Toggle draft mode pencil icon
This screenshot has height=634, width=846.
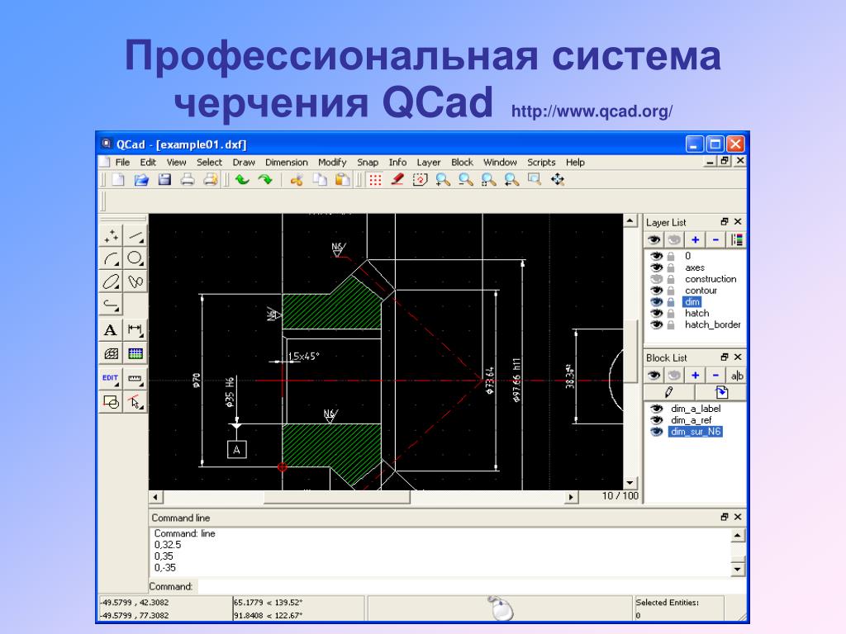pos(397,179)
